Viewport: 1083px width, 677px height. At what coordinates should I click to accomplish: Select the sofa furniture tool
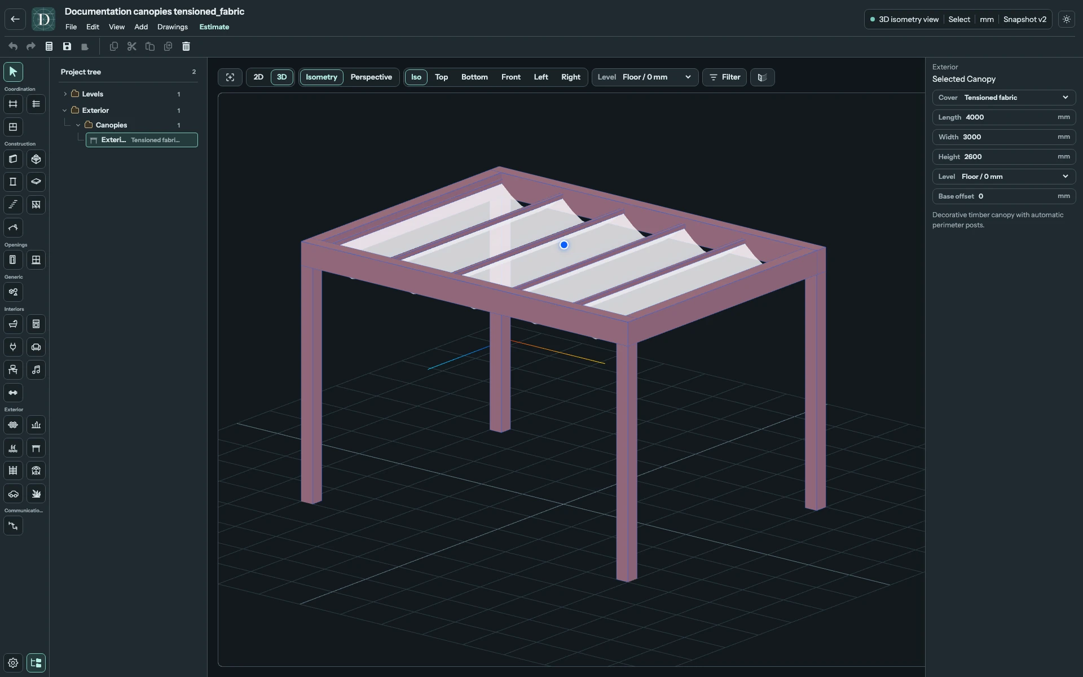[36, 348]
